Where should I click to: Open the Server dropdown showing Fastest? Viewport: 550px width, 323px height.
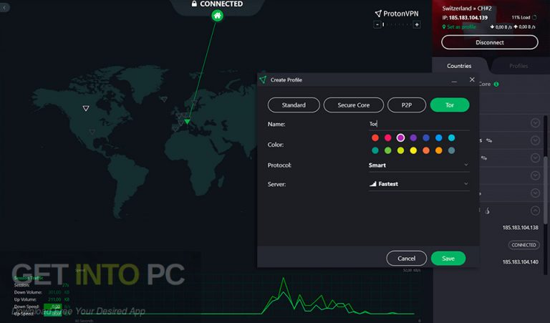[x=419, y=184]
